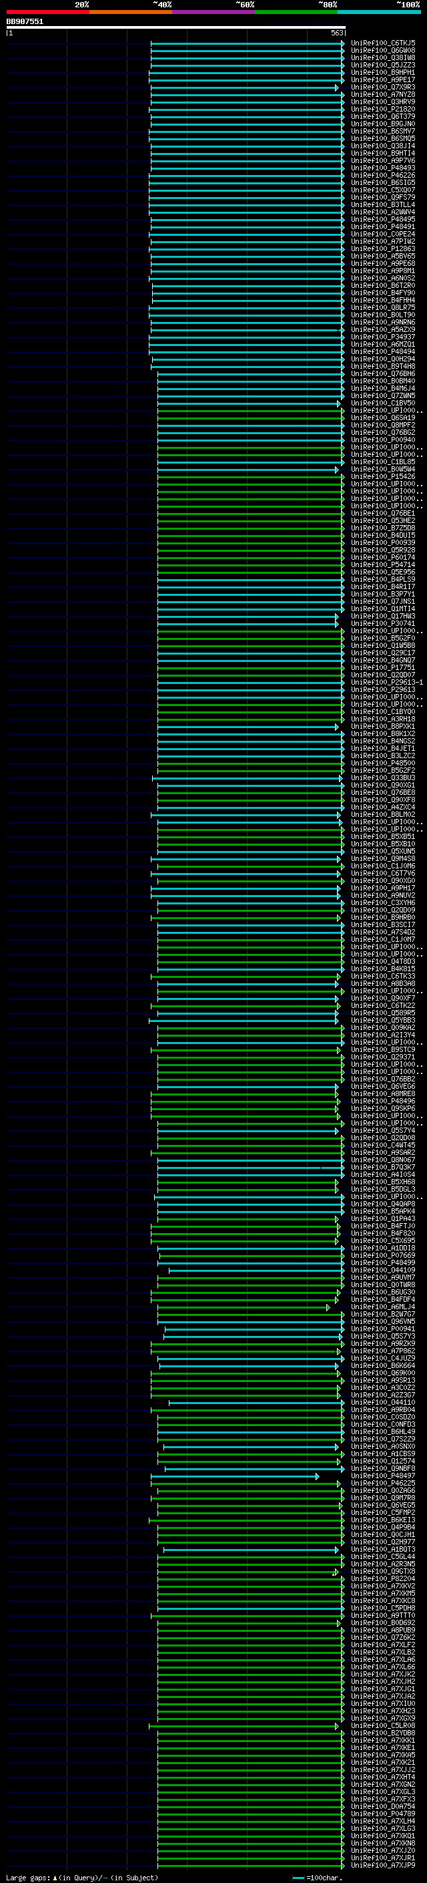Image resolution: width=427 pixels, height=1883 pixels.
Task: Click the purple ~60% identity legend segment
Action: pos(214,12)
